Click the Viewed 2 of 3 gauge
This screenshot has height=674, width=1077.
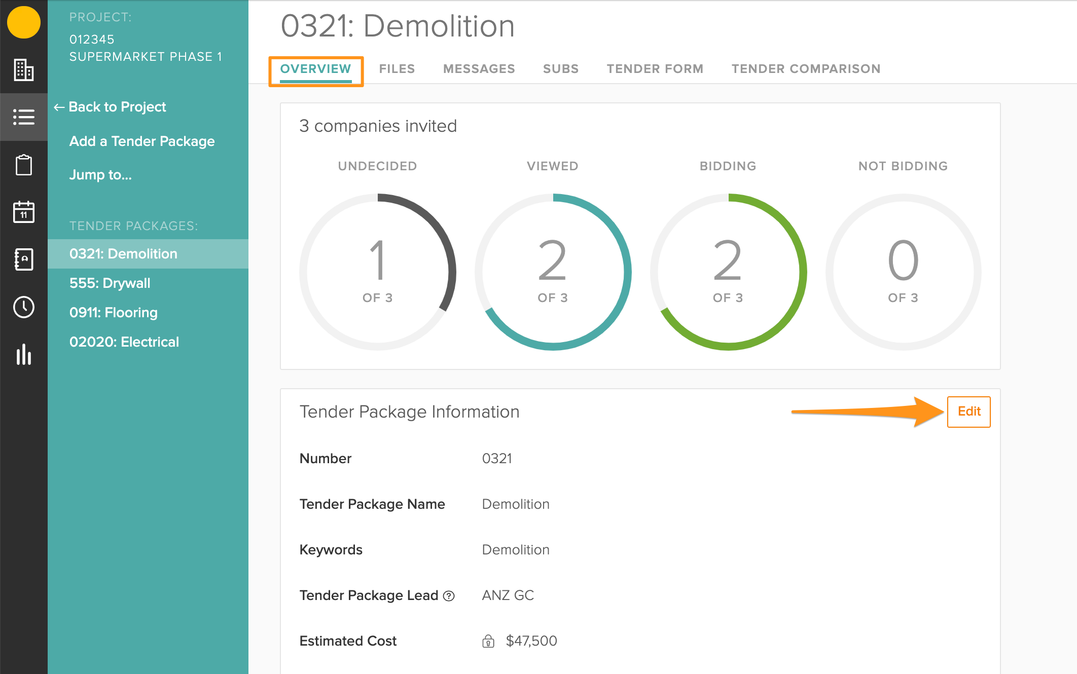[x=553, y=272]
